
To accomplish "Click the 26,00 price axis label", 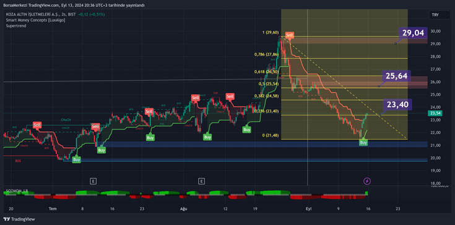I will click(435, 82).
